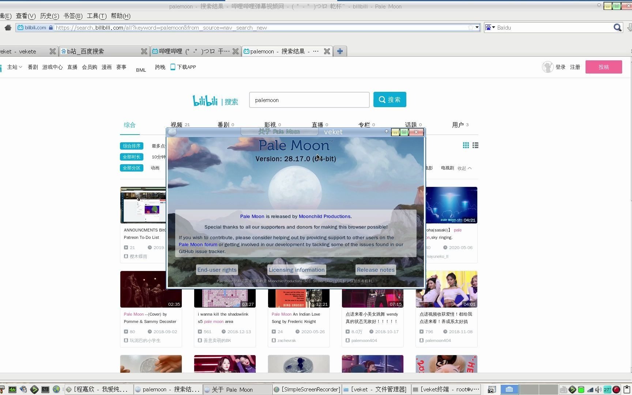Click uploader name palemoon404 under 07:15 video
Screen dimensions: 632x395
click(364, 341)
